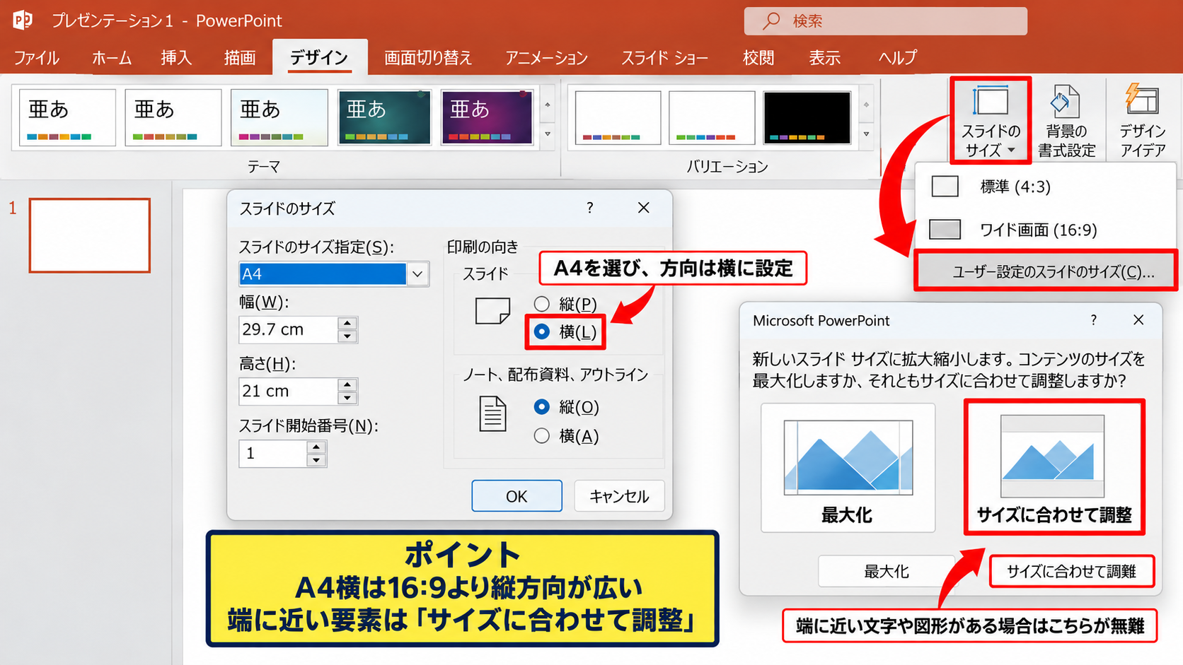Open the スライドのサイズ ribbon button
Screen dimensions: 1183x665
click(991, 122)
